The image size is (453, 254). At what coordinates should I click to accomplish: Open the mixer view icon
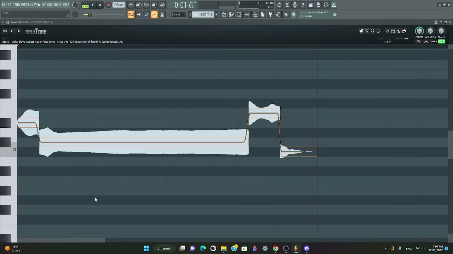point(247,14)
